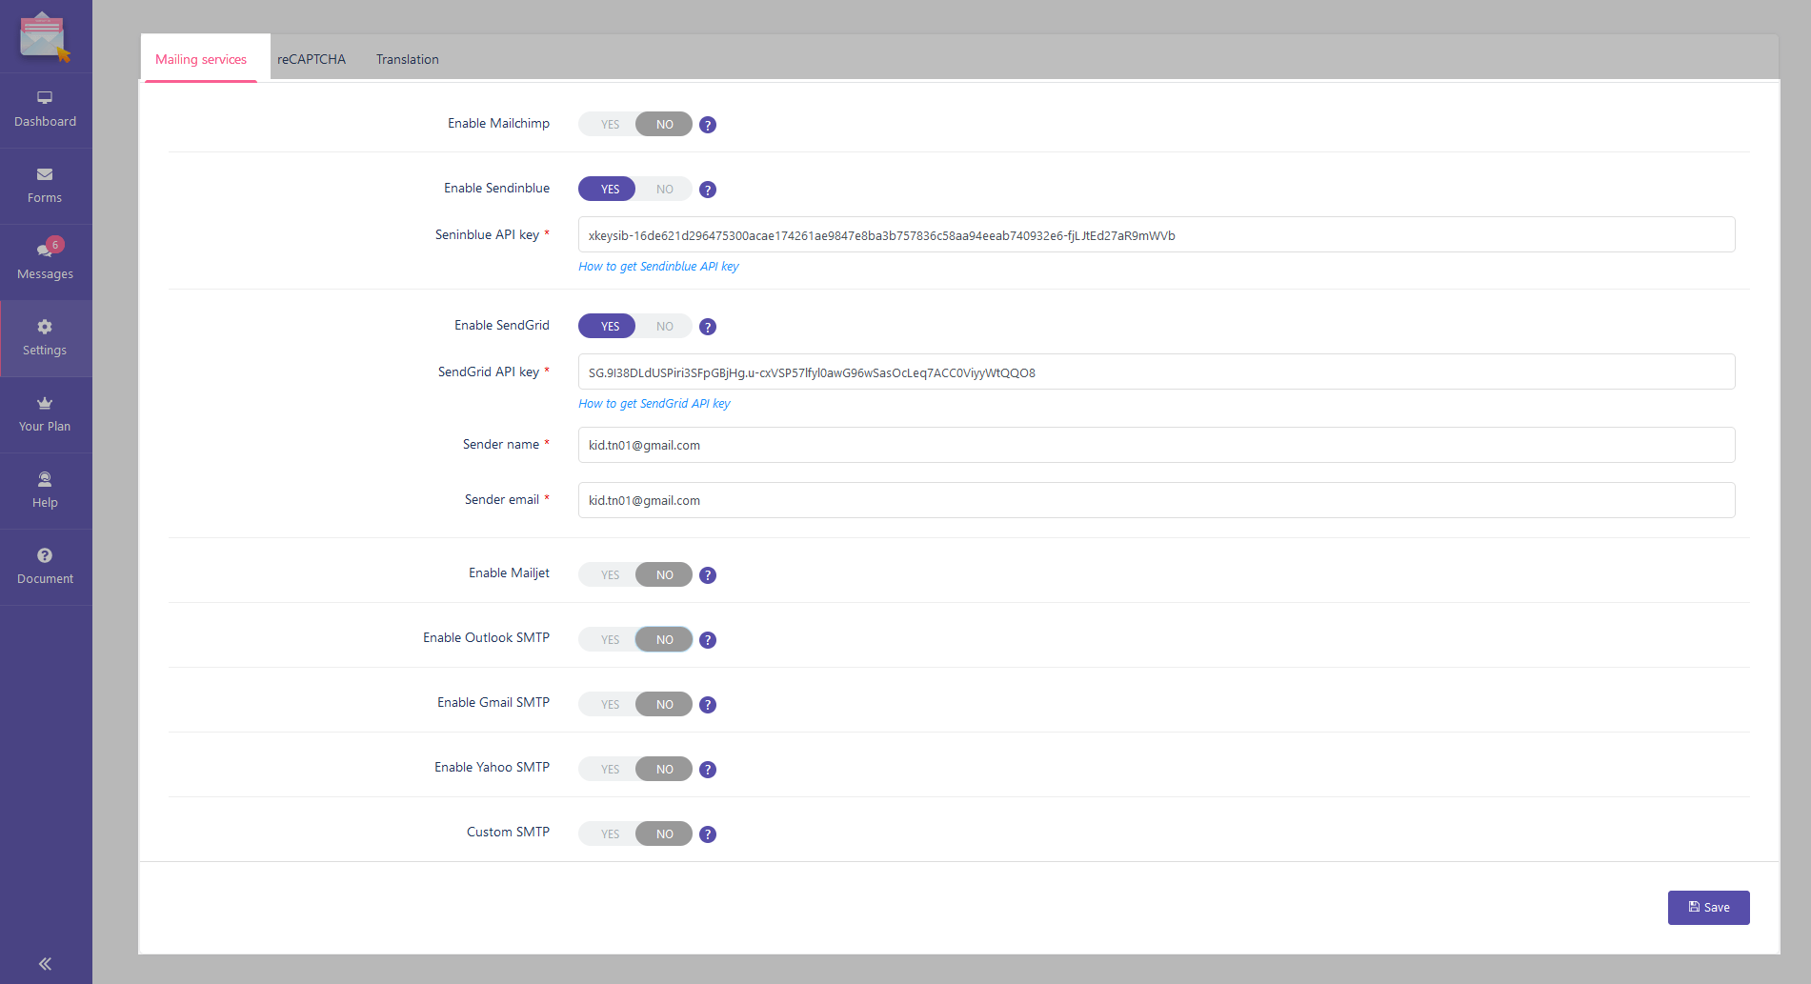Focus the Seninblue API key field
Image resolution: width=1811 pixels, height=984 pixels.
pyautogui.click(x=1157, y=235)
